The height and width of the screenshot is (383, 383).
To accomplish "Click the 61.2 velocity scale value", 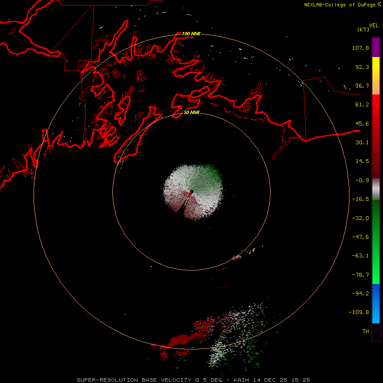I will click(x=362, y=105).
